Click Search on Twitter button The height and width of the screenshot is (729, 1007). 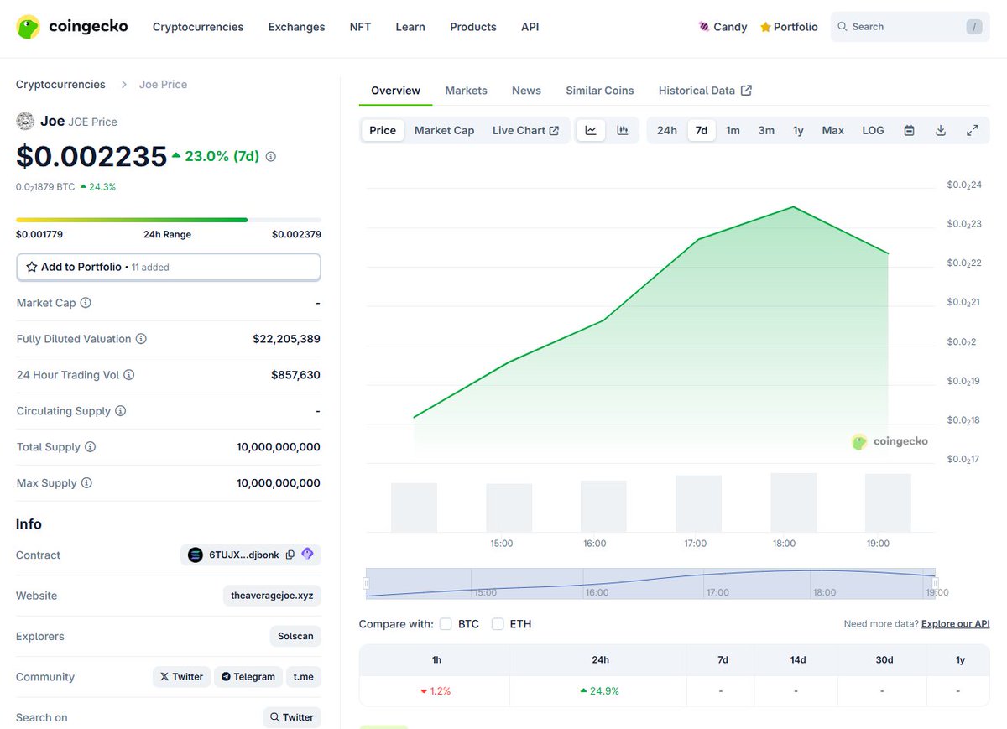pos(292,717)
